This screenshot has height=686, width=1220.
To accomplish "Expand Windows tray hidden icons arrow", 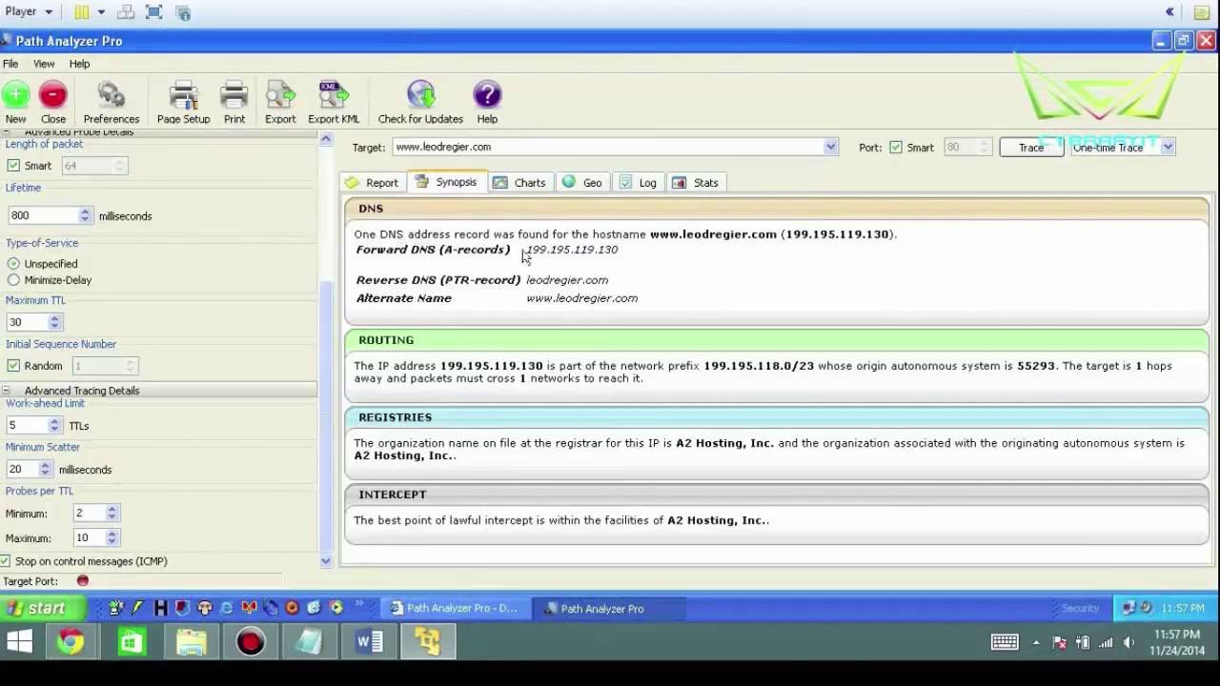I will click(1036, 643).
